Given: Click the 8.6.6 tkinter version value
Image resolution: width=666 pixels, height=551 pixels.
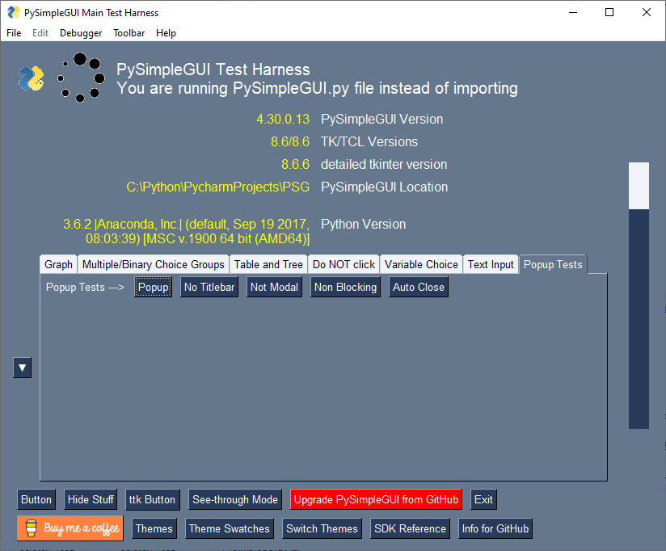Looking at the screenshot, I should click(x=295, y=164).
